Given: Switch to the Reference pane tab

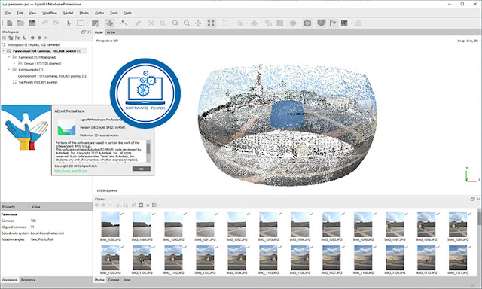Looking at the screenshot, I should (x=28, y=280).
